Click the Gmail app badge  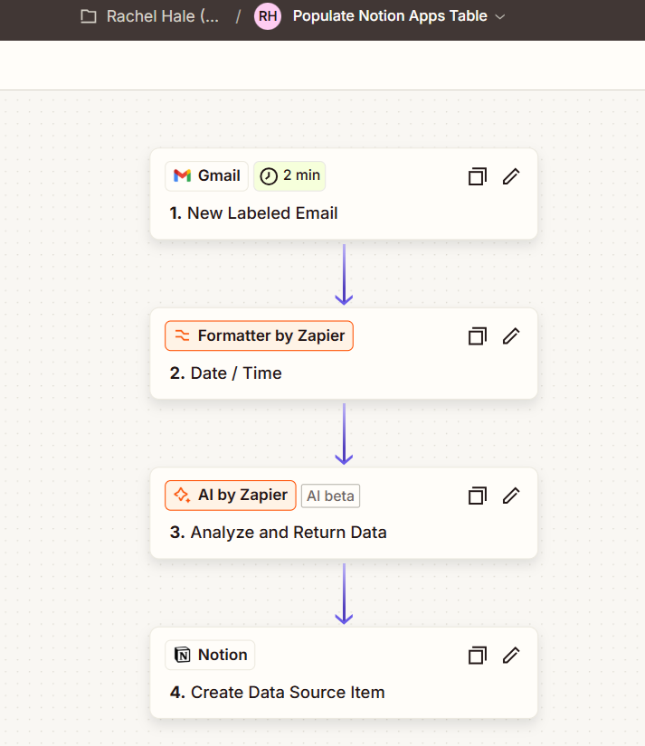[207, 175]
